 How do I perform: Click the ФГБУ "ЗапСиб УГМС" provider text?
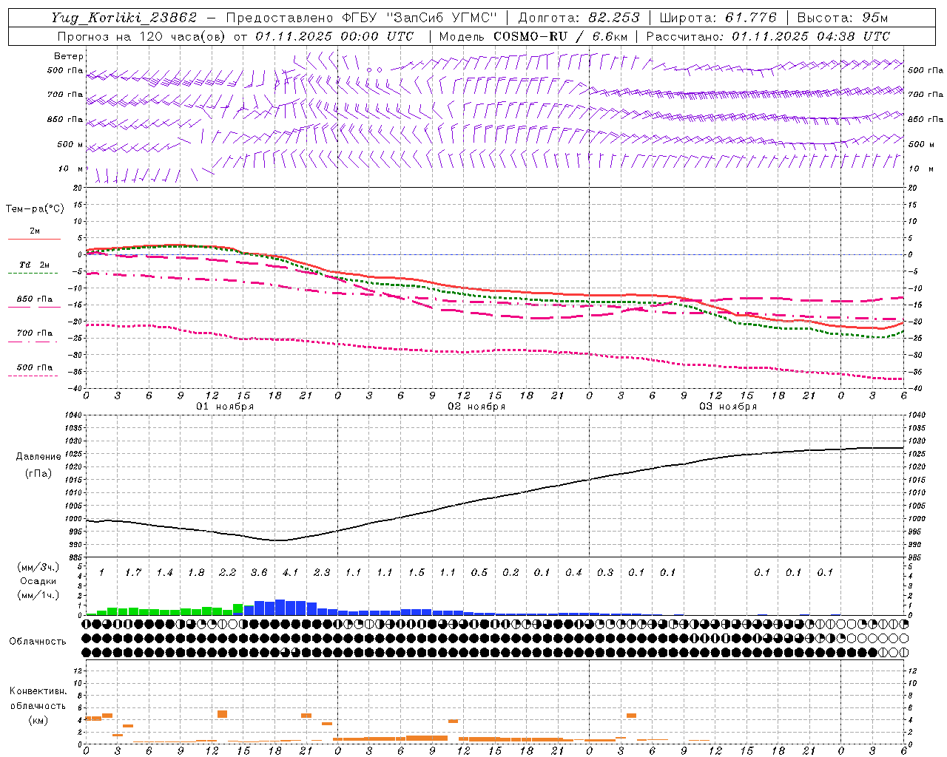[x=419, y=18]
